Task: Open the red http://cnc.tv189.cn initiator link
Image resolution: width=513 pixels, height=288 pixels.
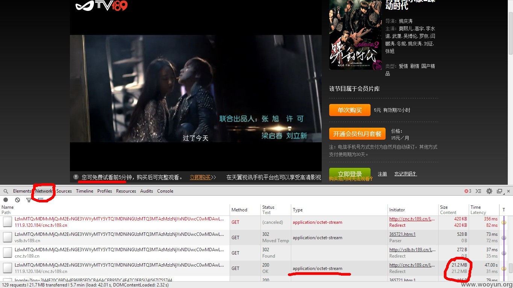Action: (x=412, y=219)
